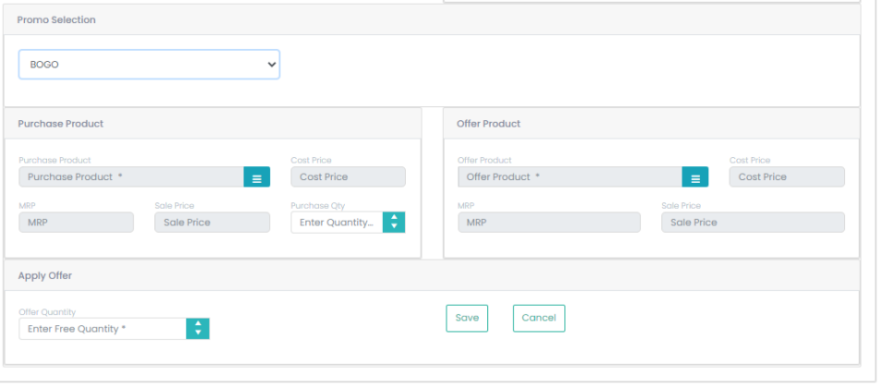Click MRP field in Offer Product panel
The height and width of the screenshot is (389, 883).
[x=549, y=223]
